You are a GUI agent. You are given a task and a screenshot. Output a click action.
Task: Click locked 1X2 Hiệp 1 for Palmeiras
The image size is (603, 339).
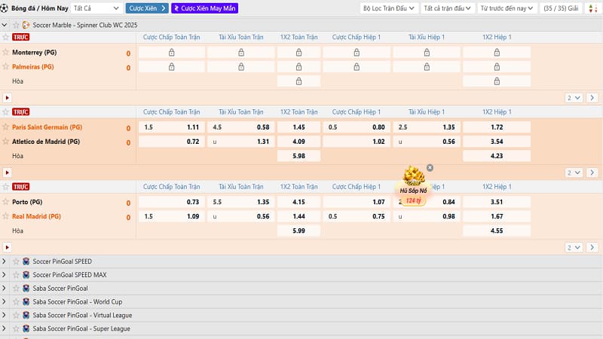[497, 67]
